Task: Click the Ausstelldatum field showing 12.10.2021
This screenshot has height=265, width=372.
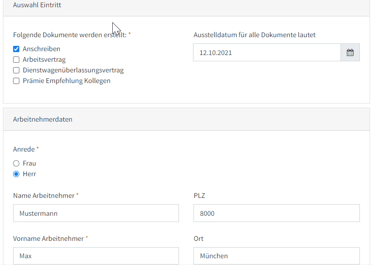Action: (x=267, y=53)
